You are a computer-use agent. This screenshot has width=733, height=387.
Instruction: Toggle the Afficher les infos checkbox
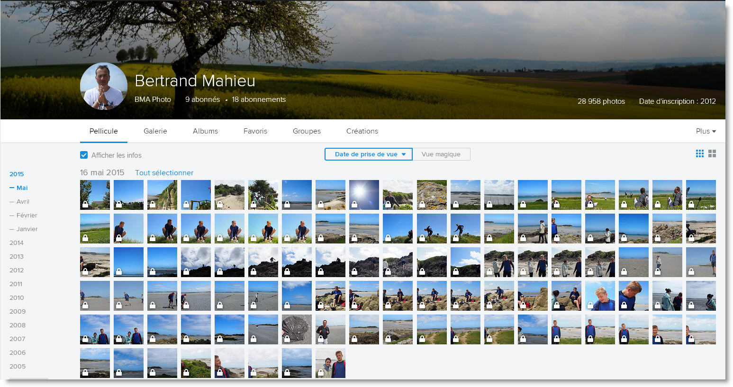[x=84, y=155]
